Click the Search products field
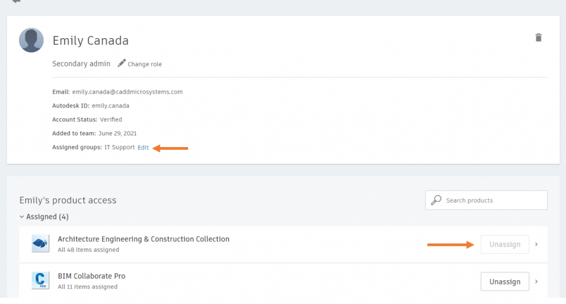 [x=486, y=200]
